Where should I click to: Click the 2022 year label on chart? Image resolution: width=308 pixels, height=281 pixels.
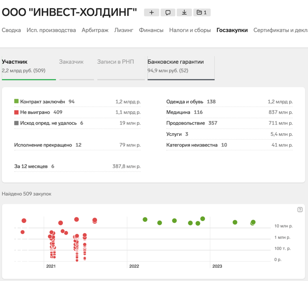pyautogui.click(x=134, y=266)
